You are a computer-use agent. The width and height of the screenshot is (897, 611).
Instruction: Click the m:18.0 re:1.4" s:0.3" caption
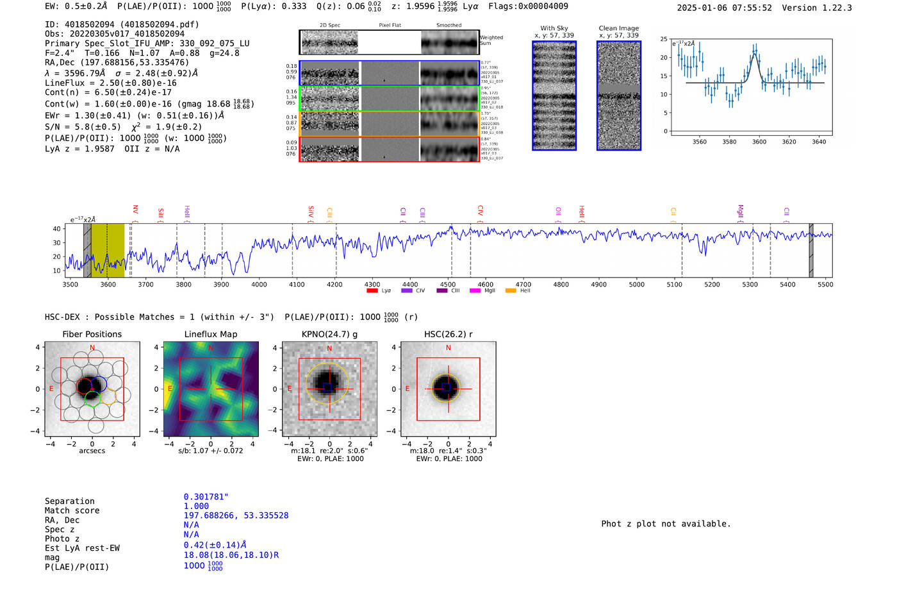point(448,451)
